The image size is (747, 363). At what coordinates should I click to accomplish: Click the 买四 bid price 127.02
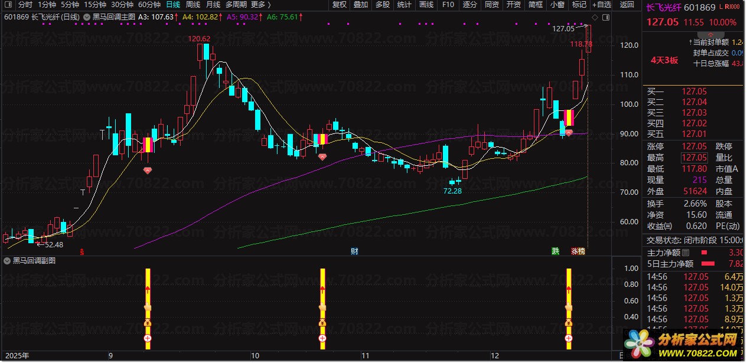click(694, 123)
